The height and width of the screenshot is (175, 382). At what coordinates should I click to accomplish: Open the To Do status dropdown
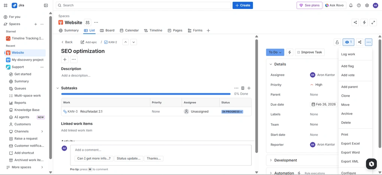pyautogui.click(x=275, y=52)
